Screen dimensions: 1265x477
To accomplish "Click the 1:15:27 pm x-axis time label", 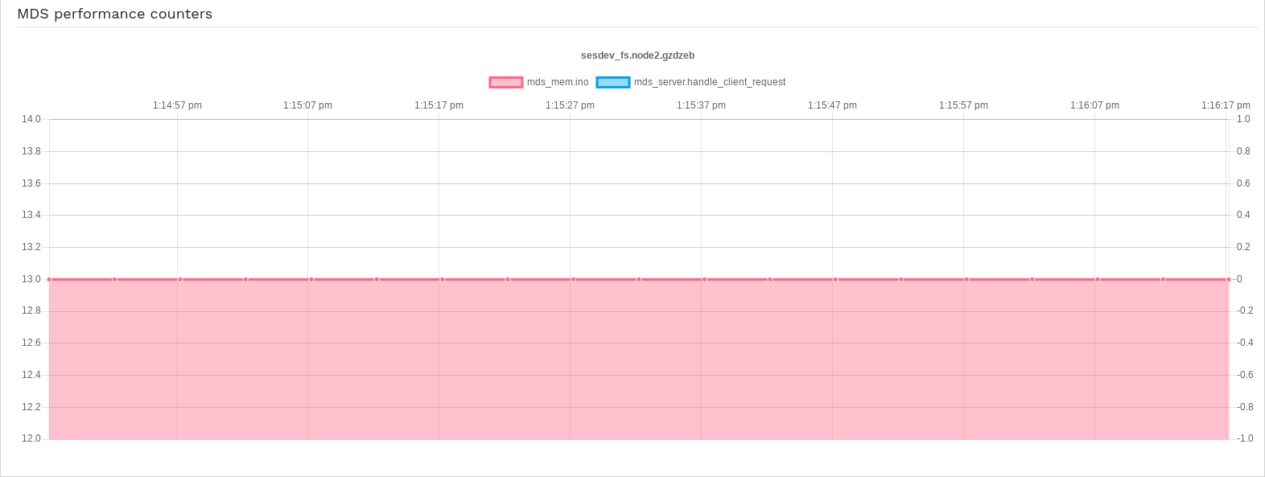I will [570, 105].
